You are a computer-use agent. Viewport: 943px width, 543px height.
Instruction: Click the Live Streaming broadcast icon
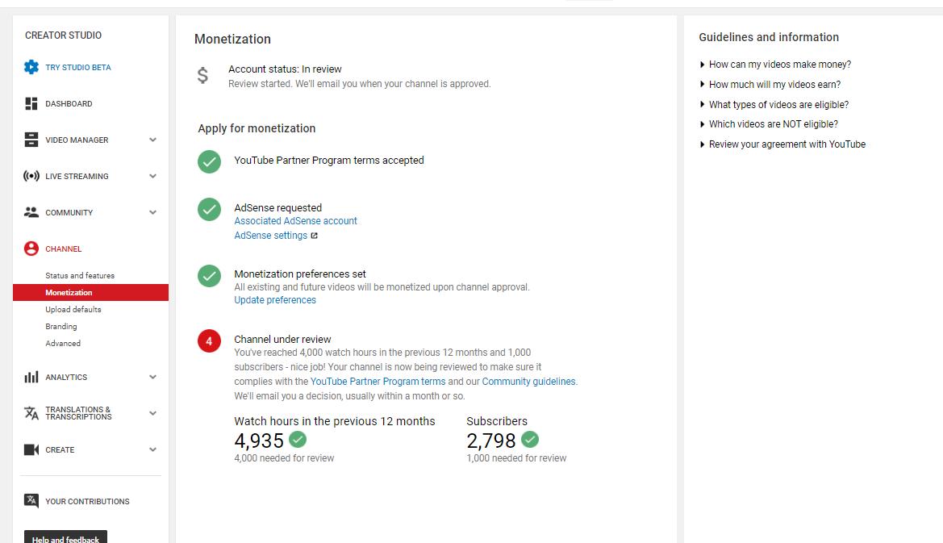pyautogui.click(x=31, y=176)
